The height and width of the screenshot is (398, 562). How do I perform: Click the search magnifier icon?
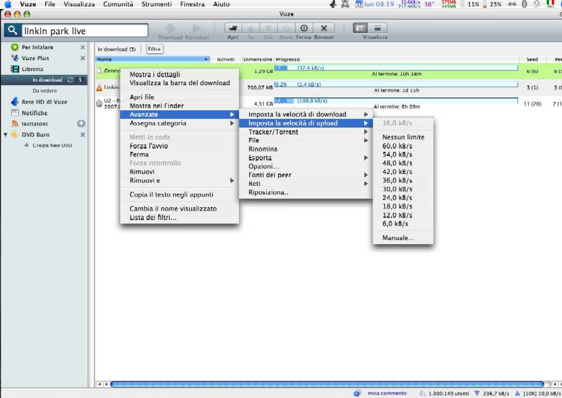pyautogui.click(x=12, y=30)
